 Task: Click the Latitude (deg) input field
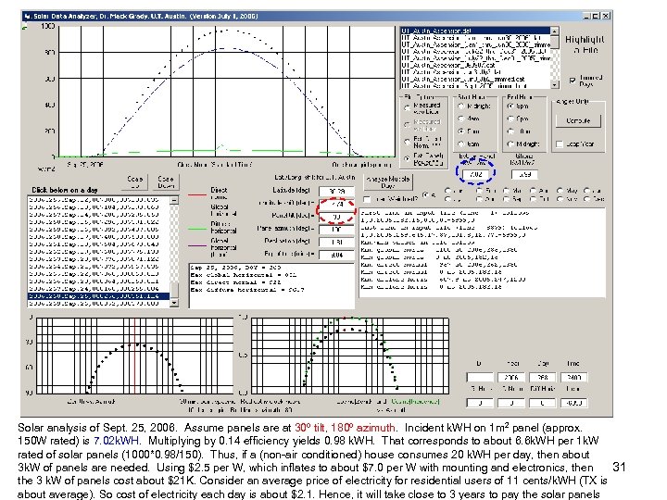tap(336, 191)
